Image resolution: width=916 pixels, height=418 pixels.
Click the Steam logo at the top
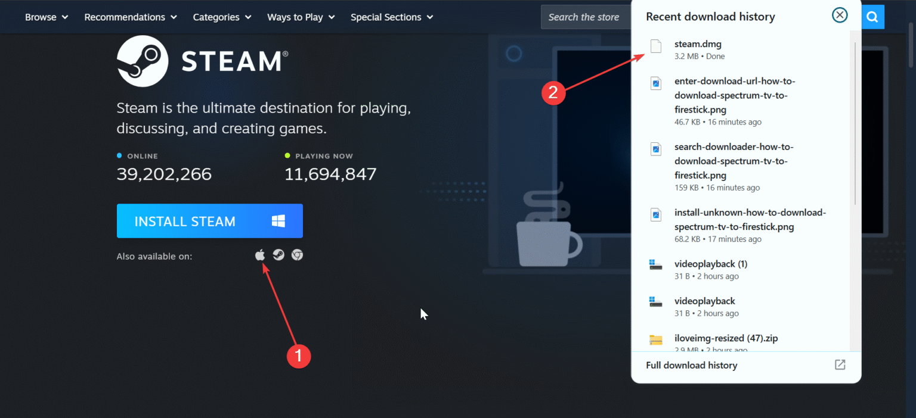203,61
